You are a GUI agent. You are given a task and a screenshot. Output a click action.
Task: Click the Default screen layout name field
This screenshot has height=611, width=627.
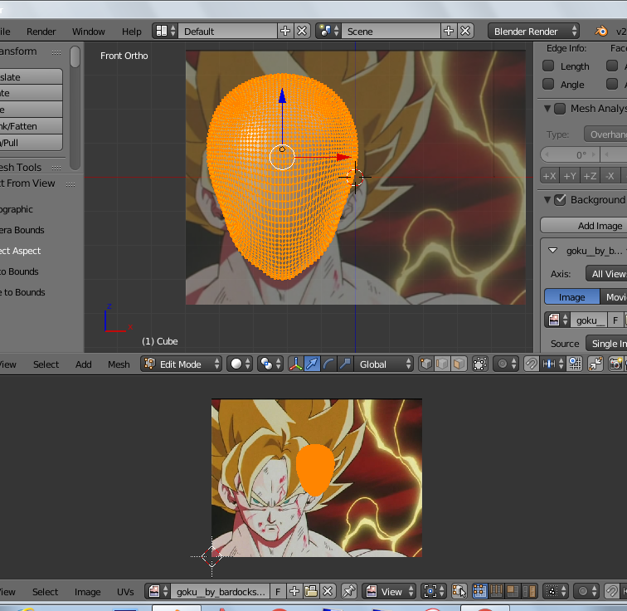pyautogui.click(x=224, y=31)
